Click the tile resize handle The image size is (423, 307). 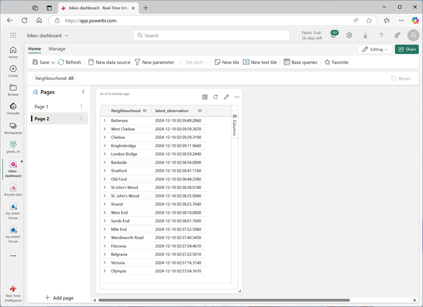[x=240, y=291]
